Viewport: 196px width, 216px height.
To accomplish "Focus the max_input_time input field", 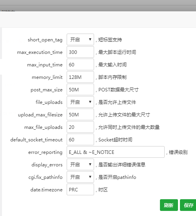I will click(80, 64).
